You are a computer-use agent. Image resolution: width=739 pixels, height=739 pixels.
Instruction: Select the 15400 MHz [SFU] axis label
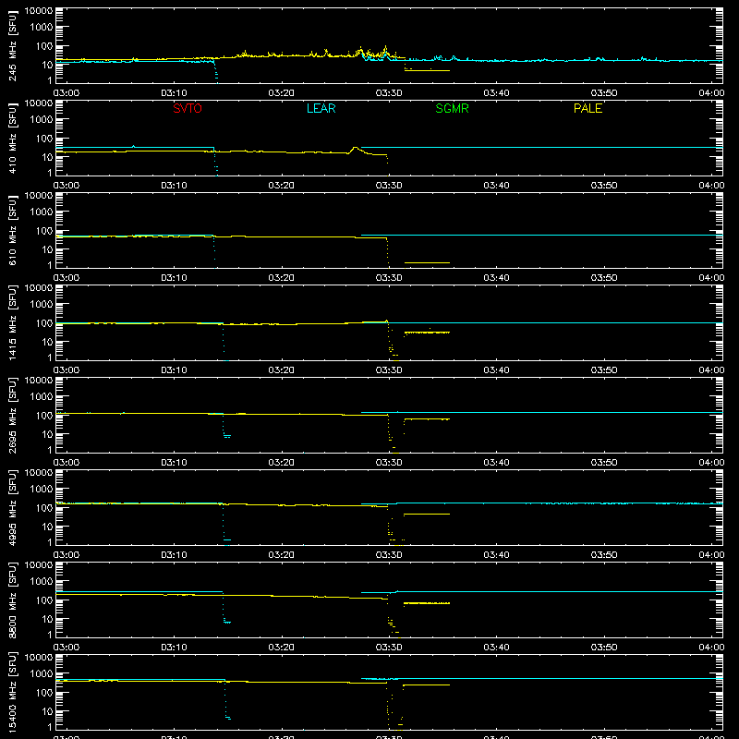tap(12, 692)
